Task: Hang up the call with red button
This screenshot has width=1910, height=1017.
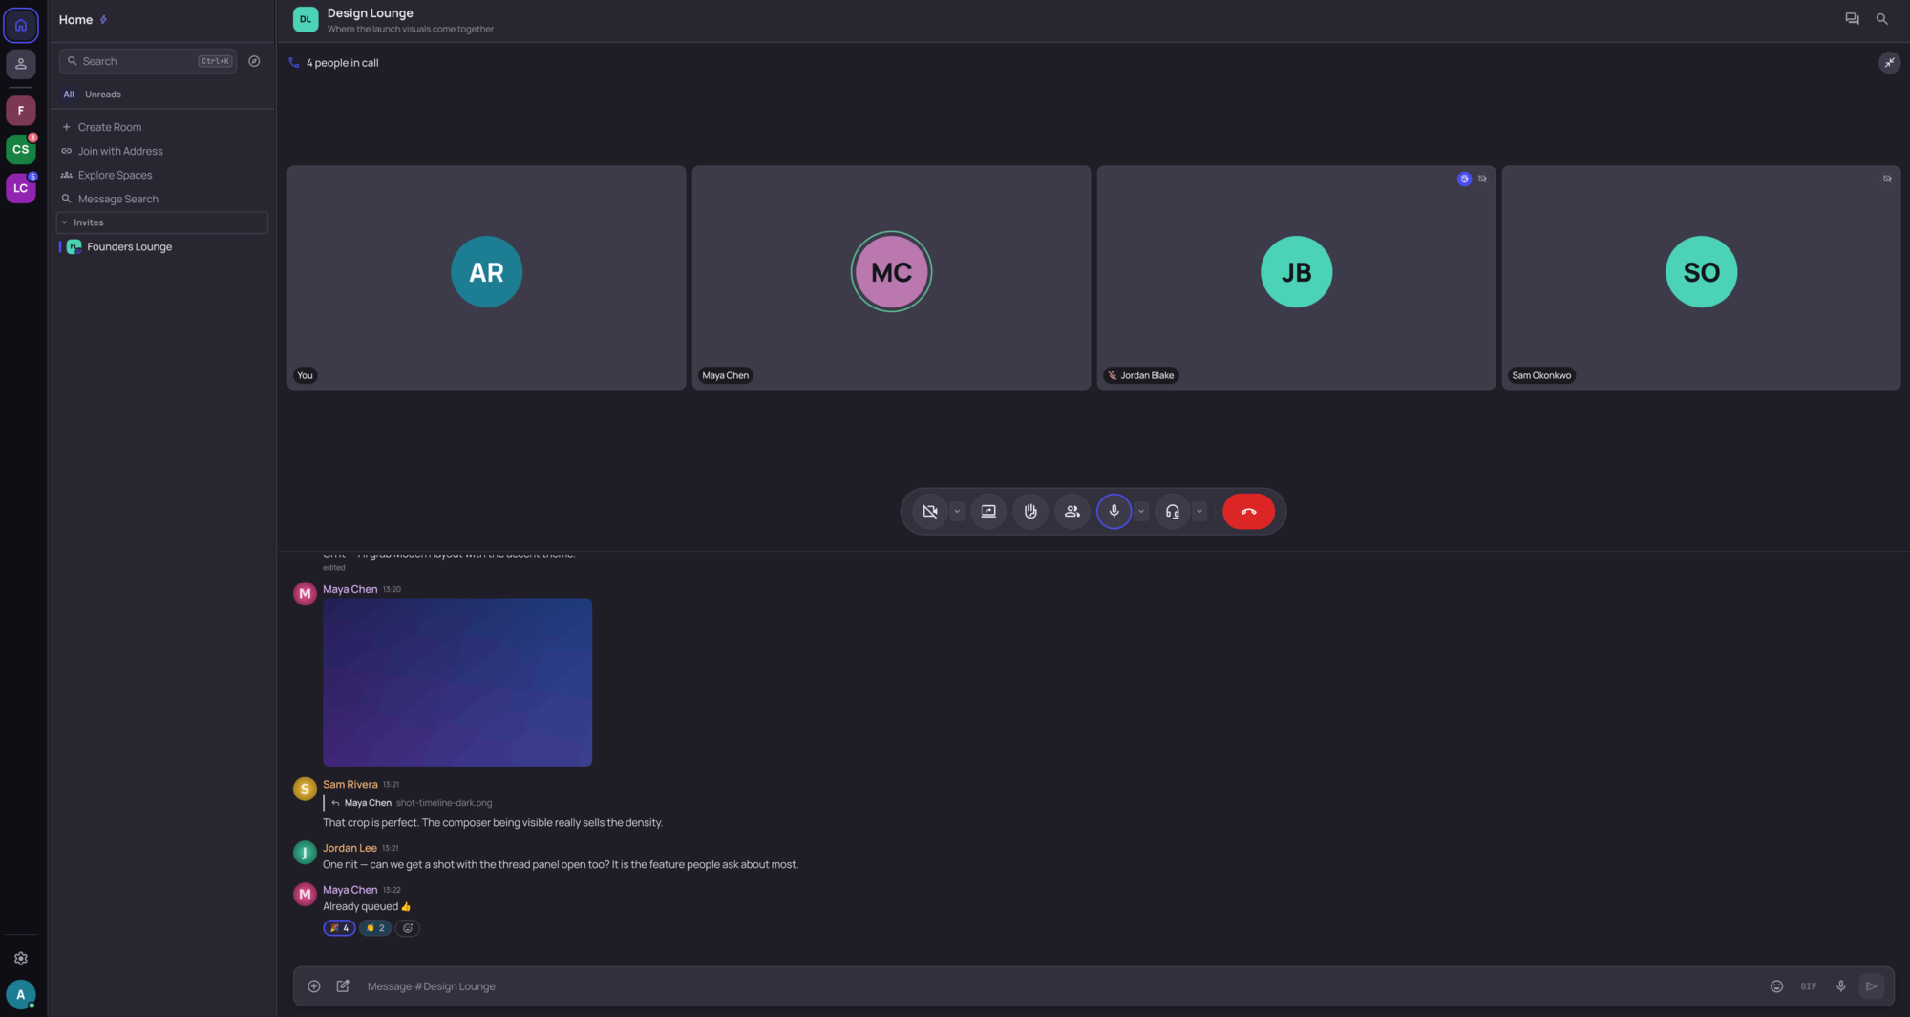Action: 1248,512
